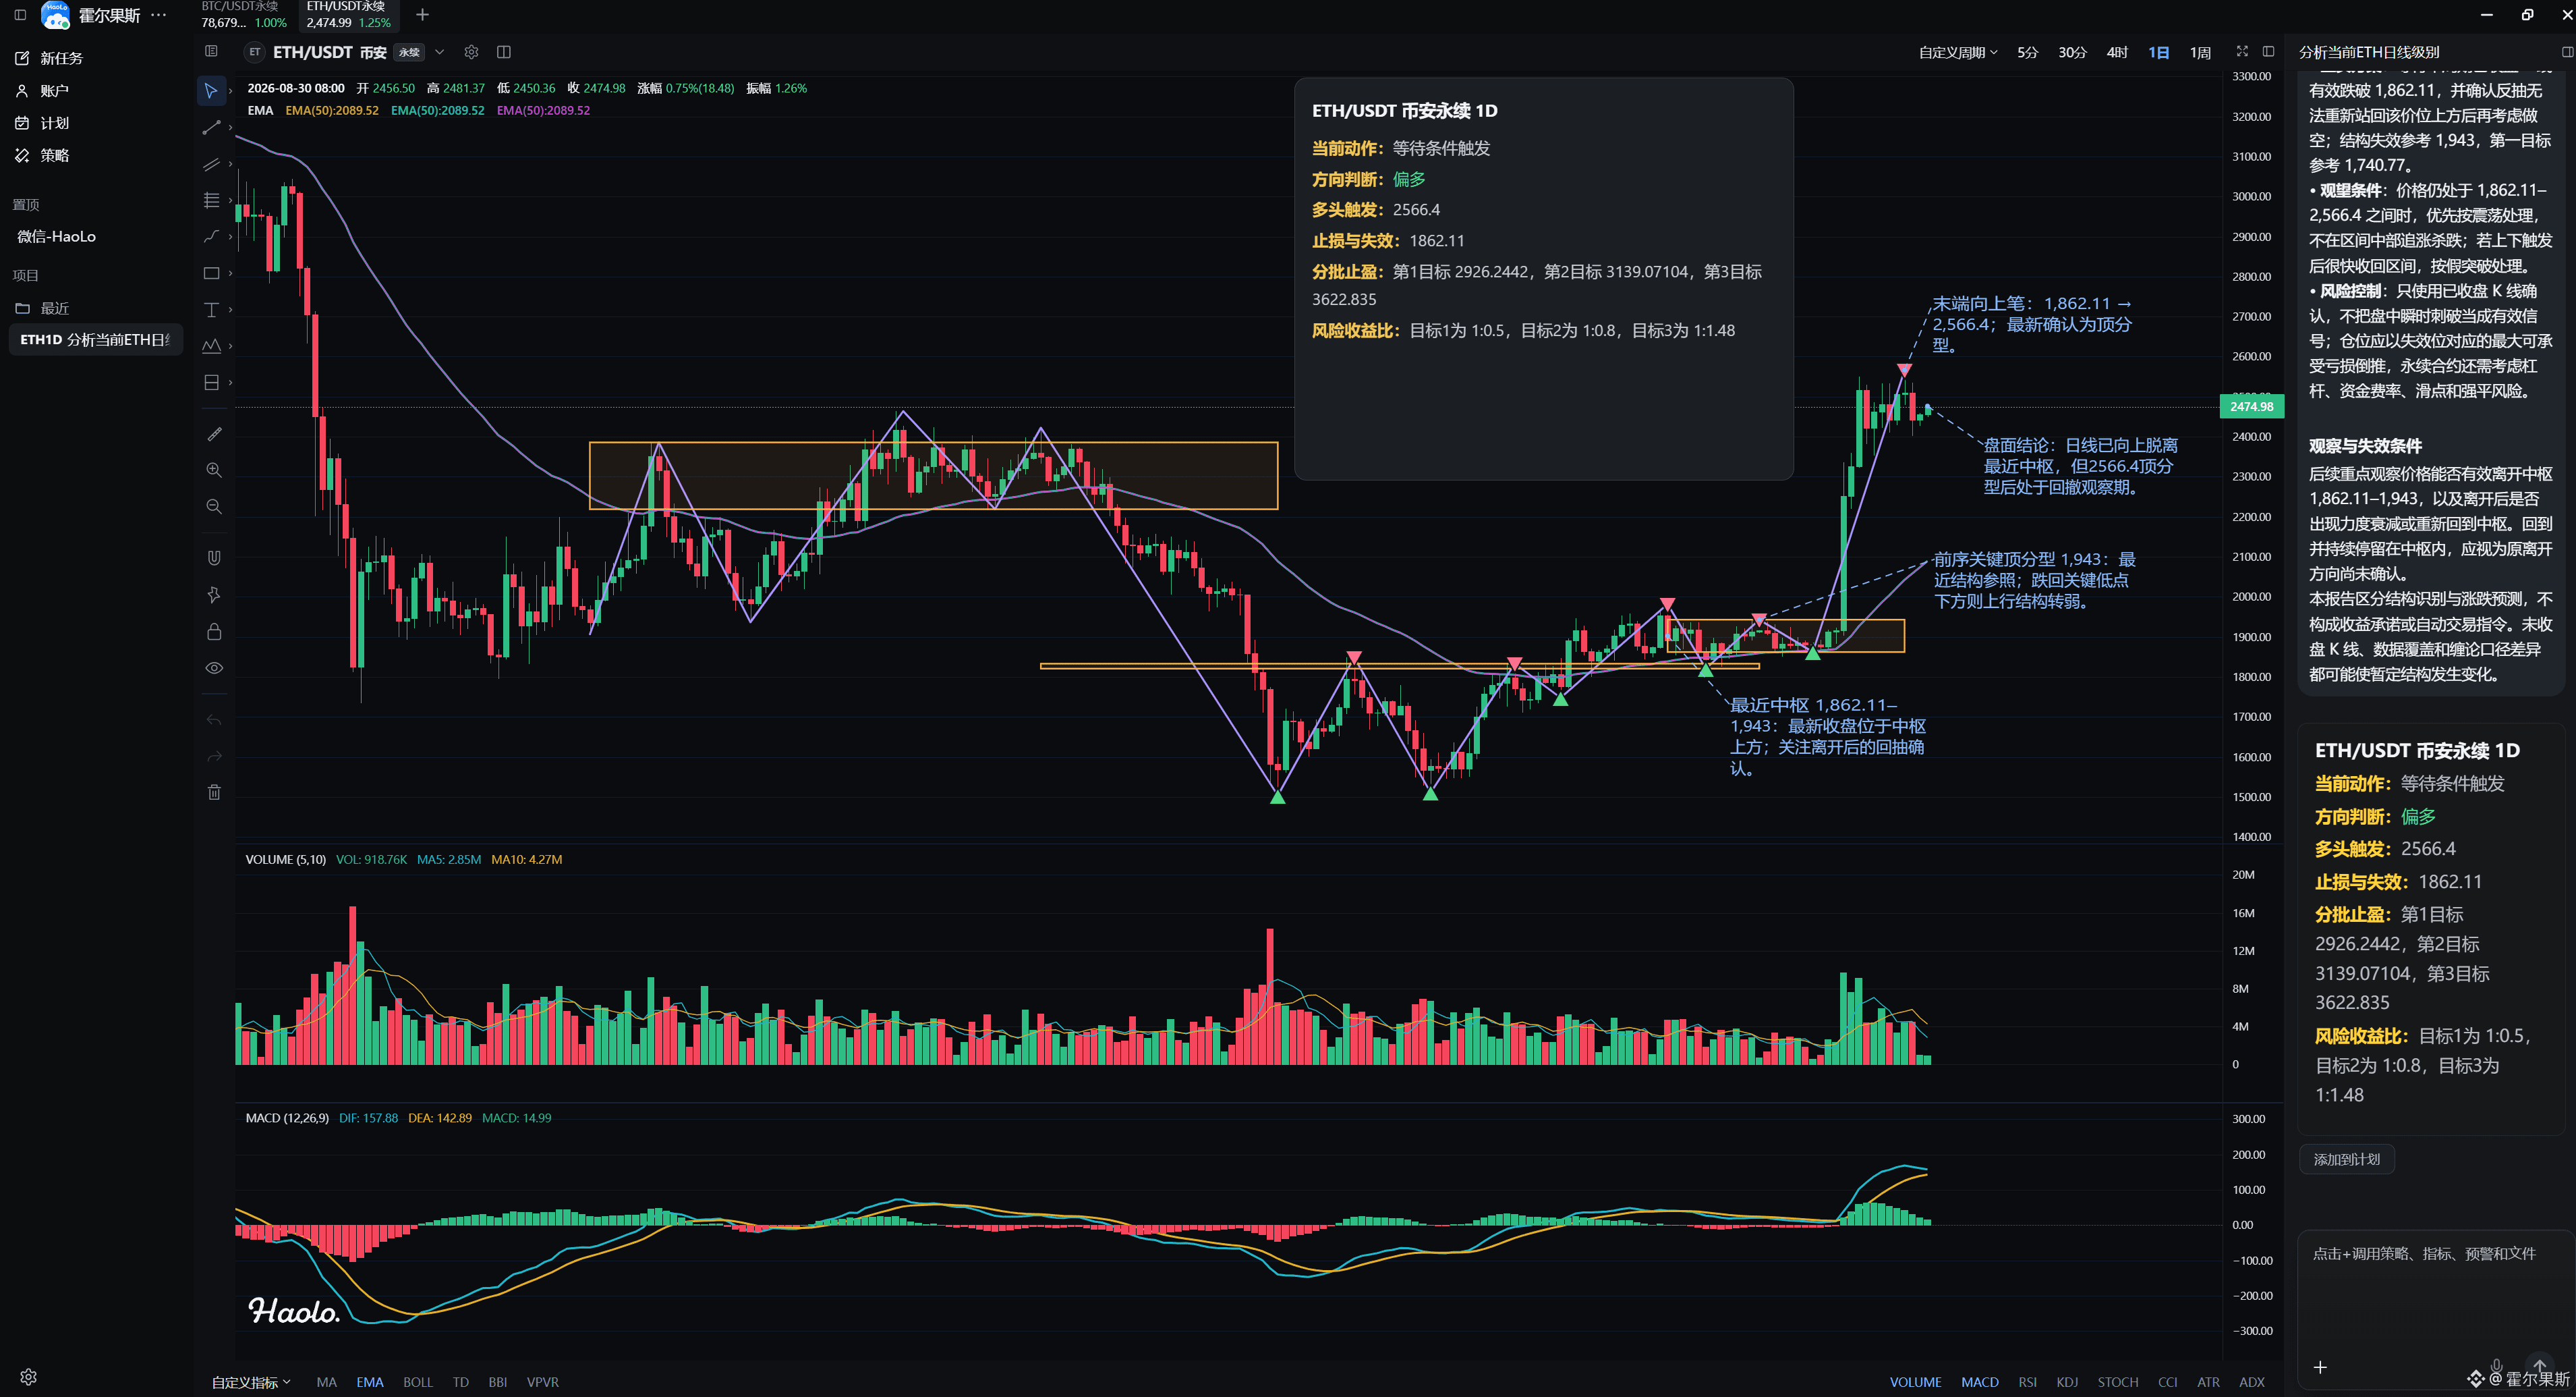Select the cursor pointer tool
The width and height of the screenshot is (2576, 1397).
(211, 91)
